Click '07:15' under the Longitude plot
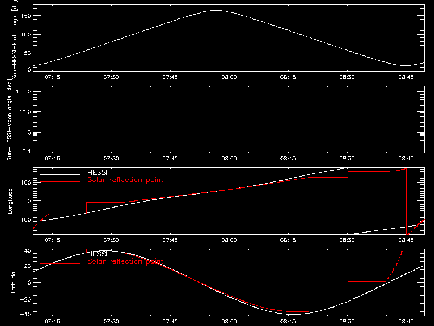 click(x=52, y=240)
